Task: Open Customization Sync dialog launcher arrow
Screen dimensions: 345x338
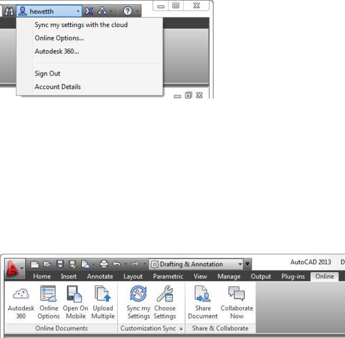Action: coord(181,328)
